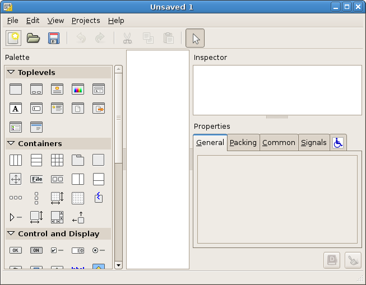Select the Radio Button widget
This screenshot has width=366, height=285.
pos(99,250)
